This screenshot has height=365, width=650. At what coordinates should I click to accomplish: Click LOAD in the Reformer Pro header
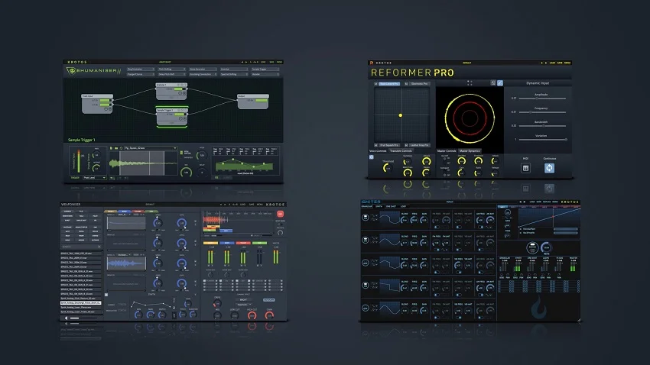click(552, 63)
